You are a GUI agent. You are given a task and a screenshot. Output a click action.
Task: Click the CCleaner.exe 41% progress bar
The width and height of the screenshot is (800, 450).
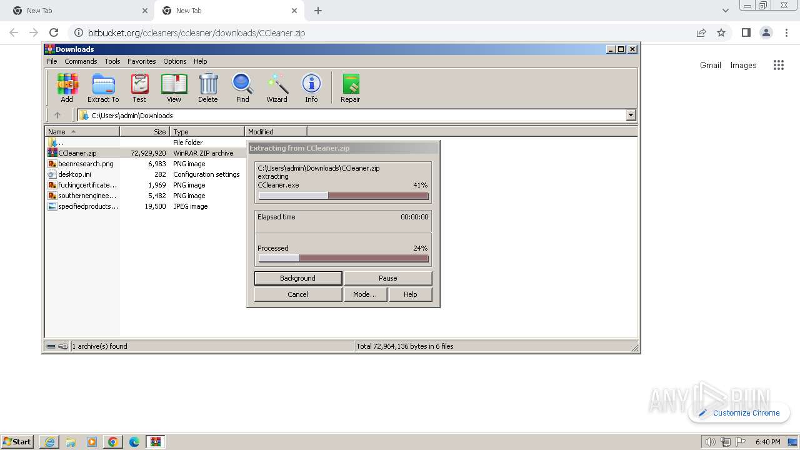click(x=343, y=196)
